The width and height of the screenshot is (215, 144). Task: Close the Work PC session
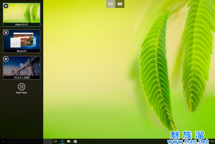(6, 32)
